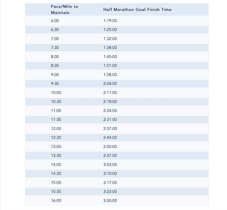The image size is (227, 210).
Task: Select the 9:00 pace row
Action: 117,75
